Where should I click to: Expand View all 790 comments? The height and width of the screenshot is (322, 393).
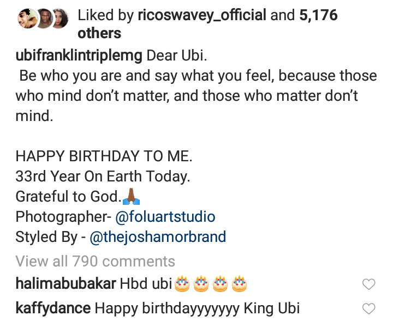(95, 261)
